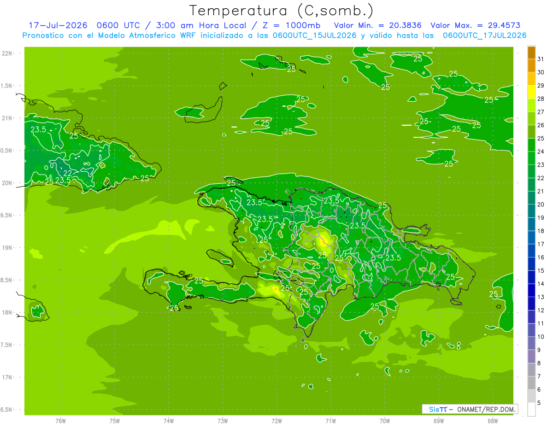Click the gray swatch between 6 and 7

pyautogui.click(x=531, y=383)
